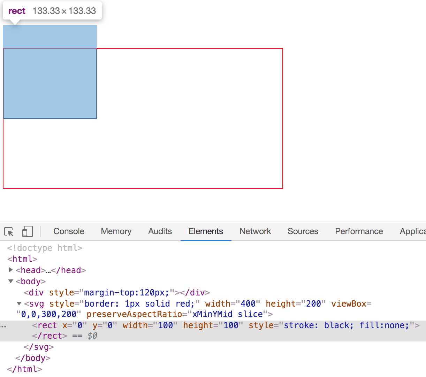426x377 pixels.
Task: Click the closing body tag
Action: (33, 358)
